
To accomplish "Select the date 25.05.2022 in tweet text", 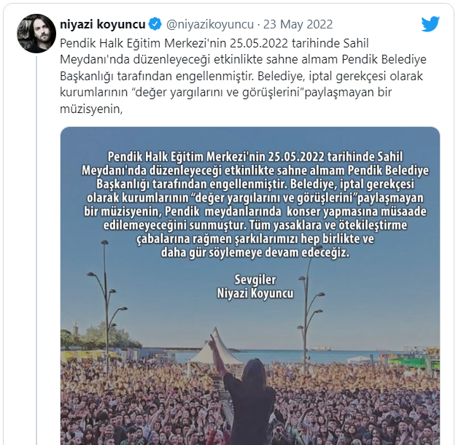I will click(259, 43).
